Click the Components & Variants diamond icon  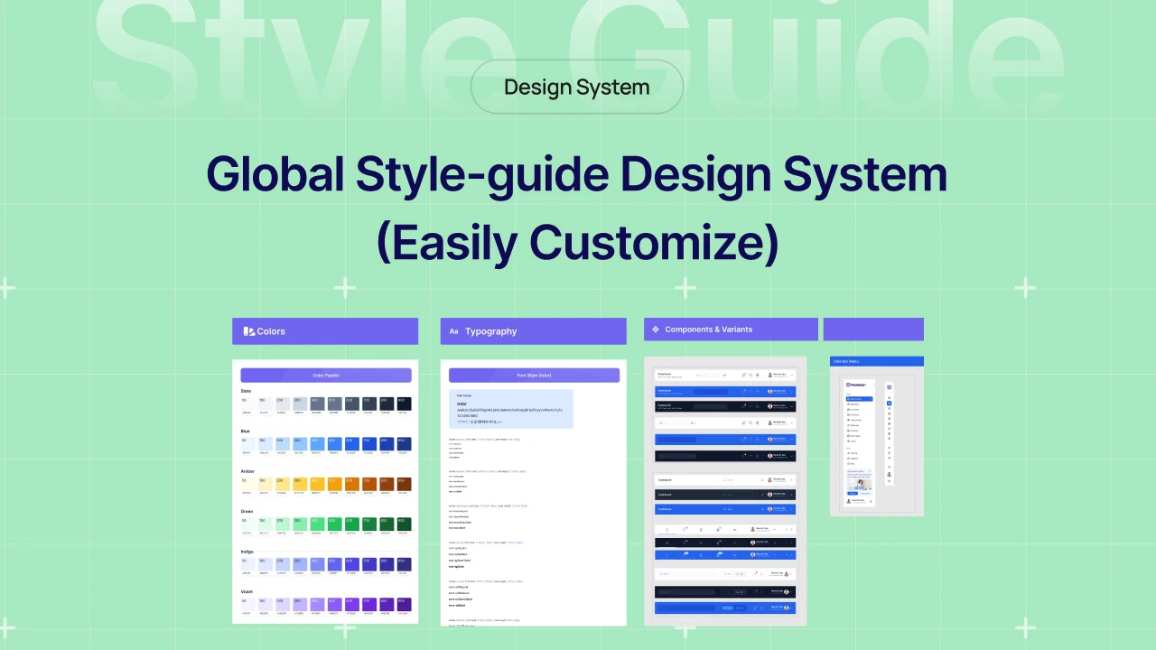(656, 330)
